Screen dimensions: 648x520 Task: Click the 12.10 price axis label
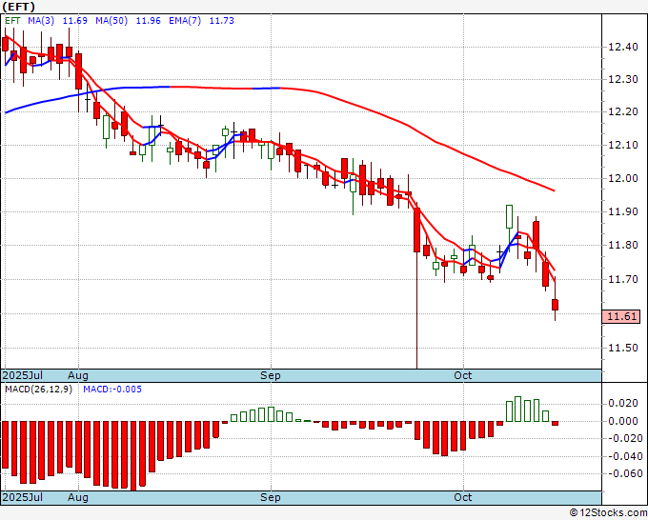point(623,145)
